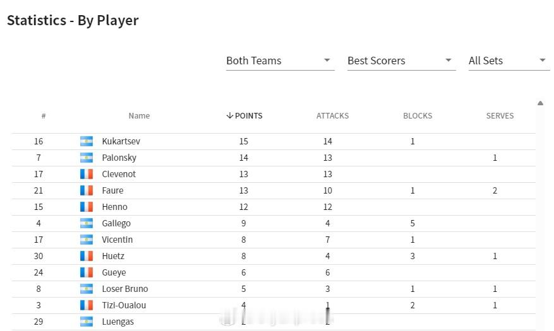Click the France flag next to Faure

[x=87, y=190]
